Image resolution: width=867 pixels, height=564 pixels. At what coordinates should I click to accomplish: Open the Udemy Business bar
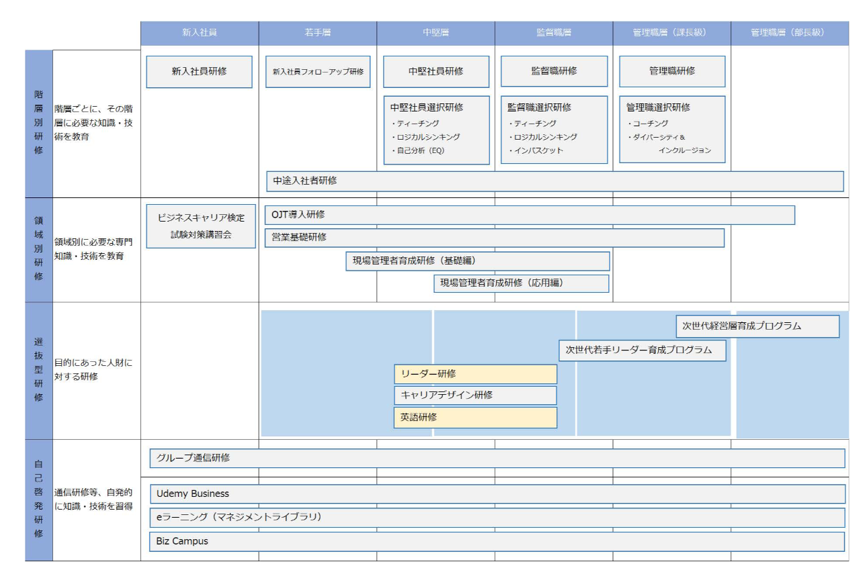pos(497,494)
